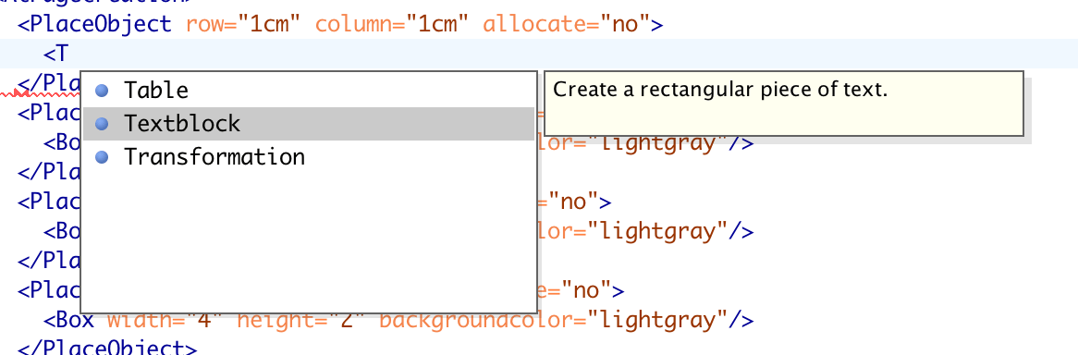Image resolution: width=1078 pixels, height=355 pixels.
Task: Click the last closing PlaceObject tag at bottom
Action: tap(106, 346)
